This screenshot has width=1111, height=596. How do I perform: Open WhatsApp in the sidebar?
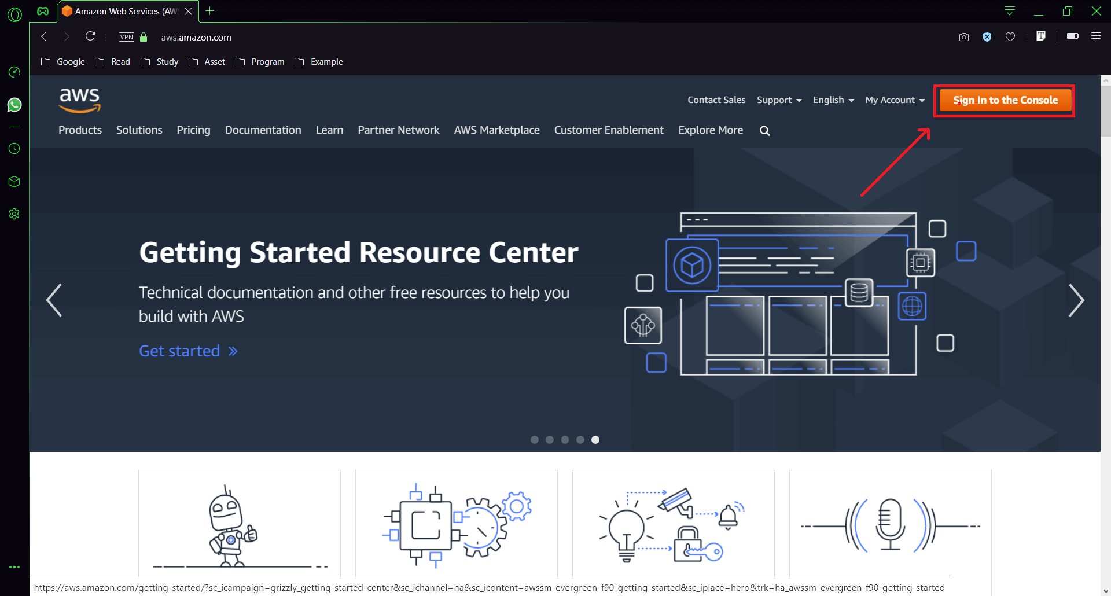[x=14, y=105]
